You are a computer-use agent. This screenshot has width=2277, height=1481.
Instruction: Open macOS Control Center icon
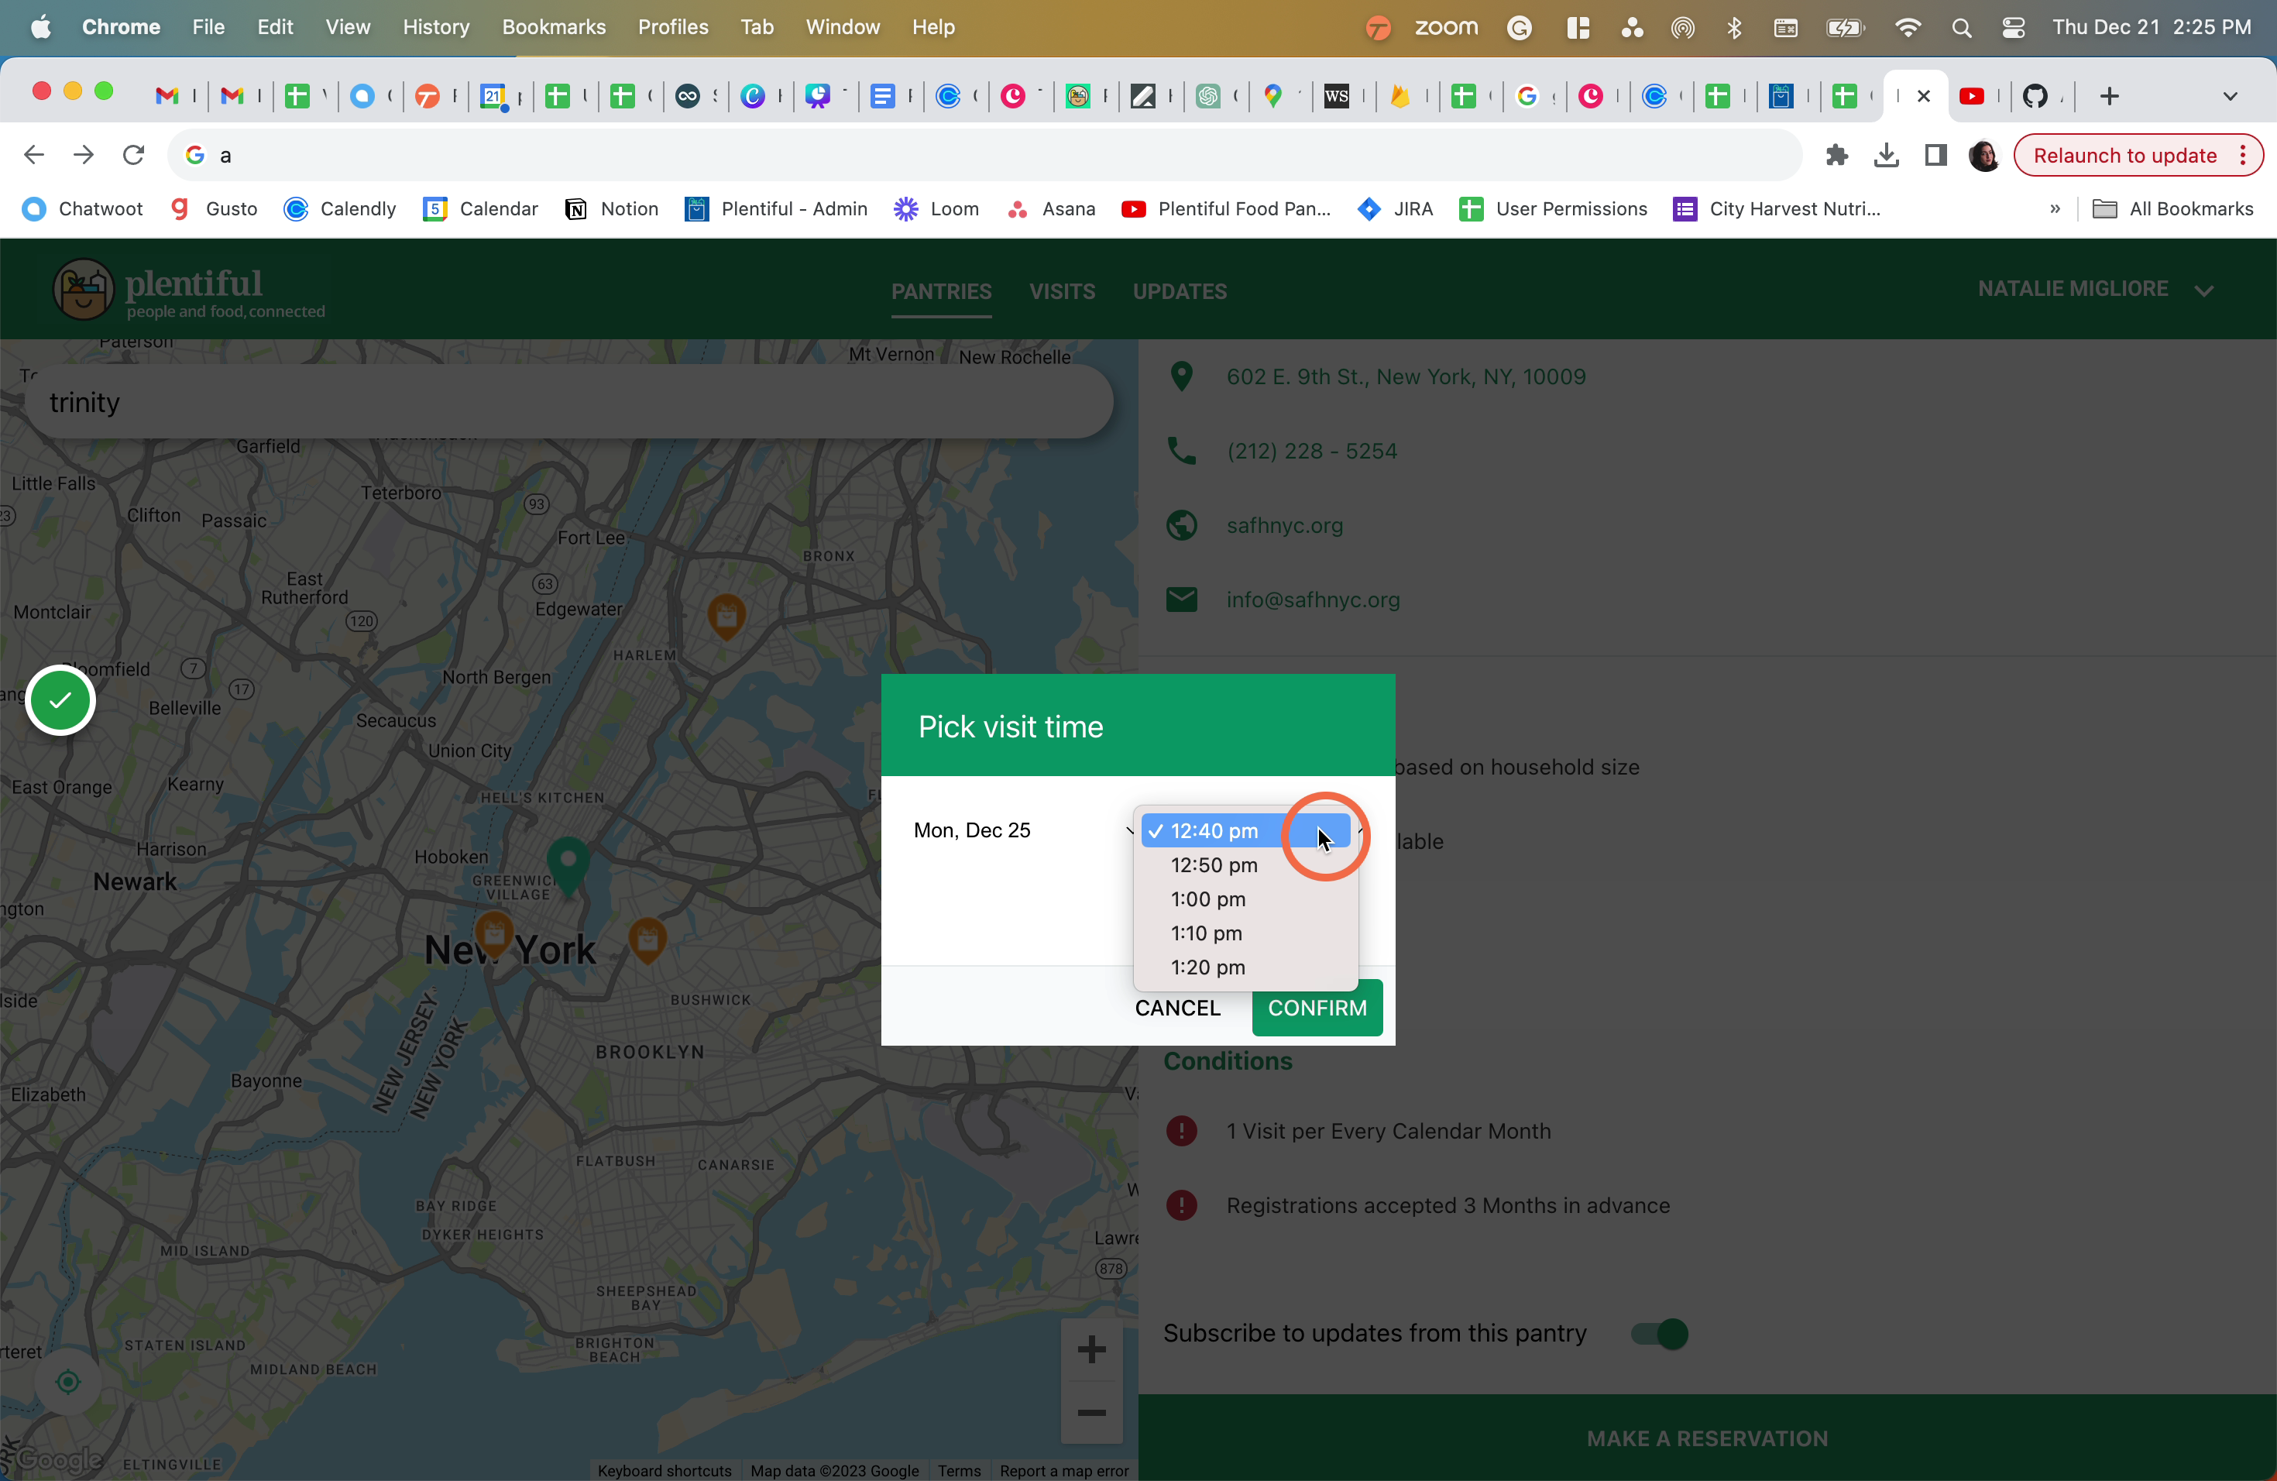(x=2013, y=28)
